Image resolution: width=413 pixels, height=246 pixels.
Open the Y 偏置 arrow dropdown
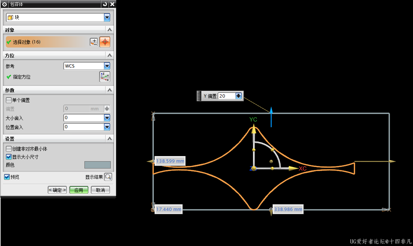tap(239, 96)
